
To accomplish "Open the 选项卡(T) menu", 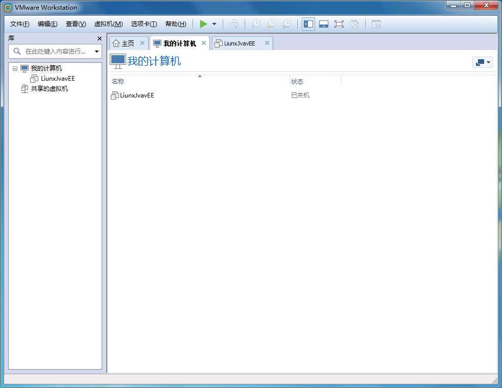I will [144, 24].
